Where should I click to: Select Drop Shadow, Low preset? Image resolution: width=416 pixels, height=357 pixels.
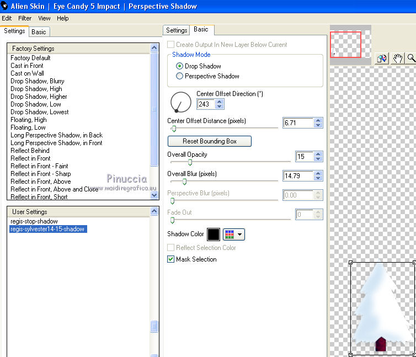pos(36,104)
